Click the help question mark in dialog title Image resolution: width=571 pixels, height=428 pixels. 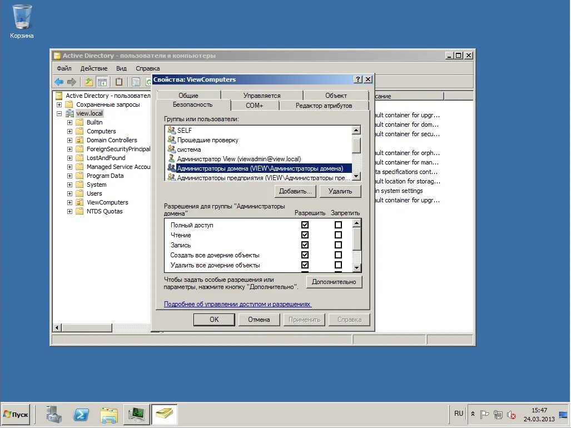pyautogui.click(x=358, y=79)
